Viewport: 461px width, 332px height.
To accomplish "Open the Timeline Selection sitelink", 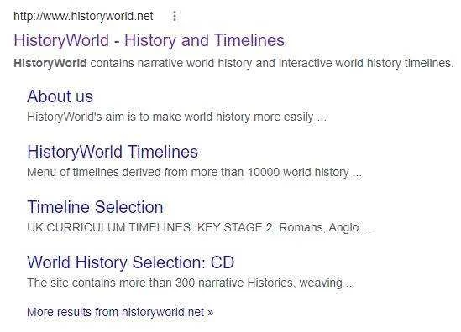I will pyautogui.click(x=95, y=207).
